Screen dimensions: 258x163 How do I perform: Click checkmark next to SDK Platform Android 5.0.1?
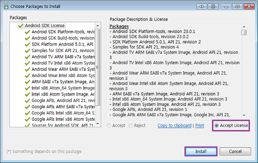tap(27, 44)
